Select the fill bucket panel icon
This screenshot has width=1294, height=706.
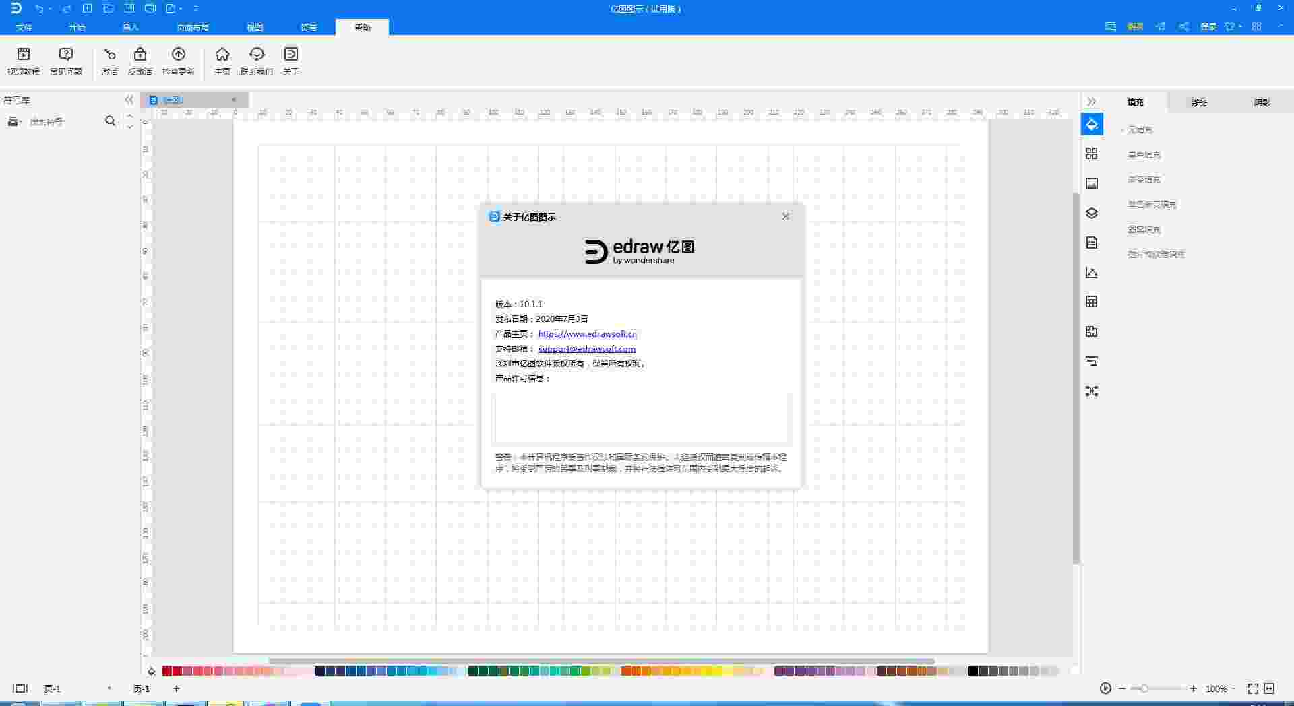(x=1092, y=124)
